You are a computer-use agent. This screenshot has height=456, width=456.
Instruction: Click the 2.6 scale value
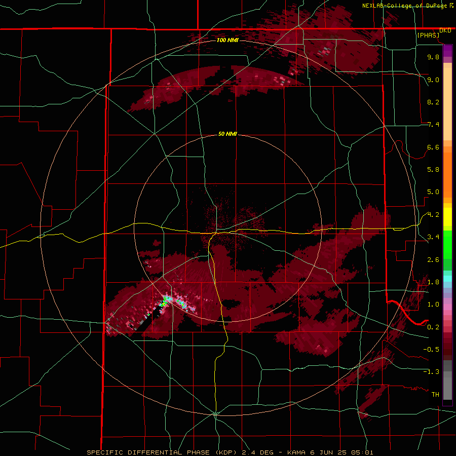click(433, 260)
